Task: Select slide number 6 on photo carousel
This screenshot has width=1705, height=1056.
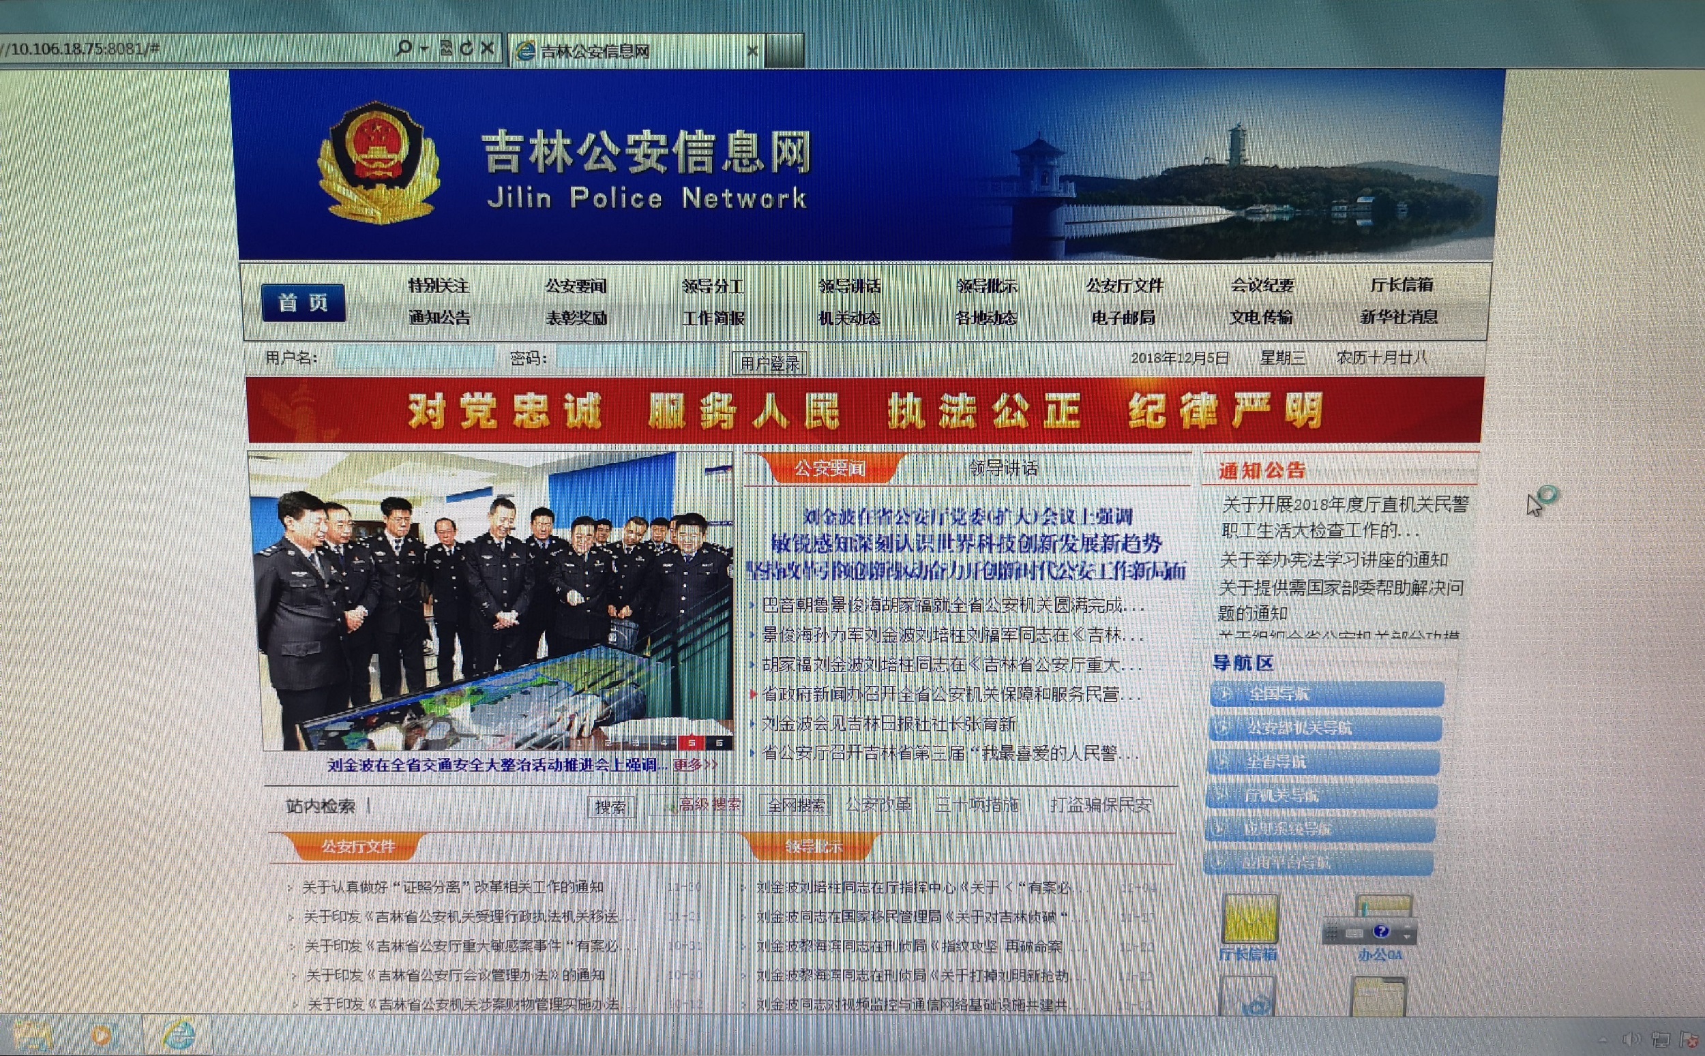Action: coord(720,742)
